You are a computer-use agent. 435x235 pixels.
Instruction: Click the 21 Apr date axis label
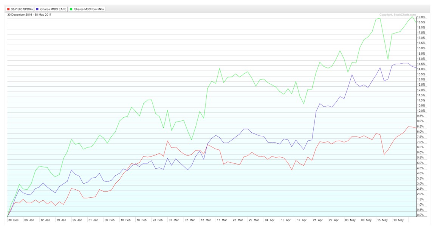point(318,220)
